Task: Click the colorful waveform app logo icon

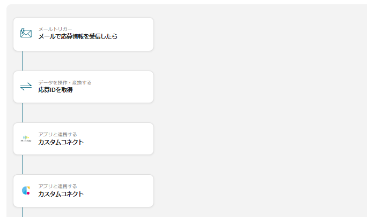Action: [x=26, y=138]
